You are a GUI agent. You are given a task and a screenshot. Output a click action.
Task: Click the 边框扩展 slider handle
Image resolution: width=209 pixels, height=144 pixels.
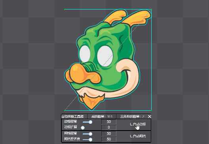pos(83,128)
